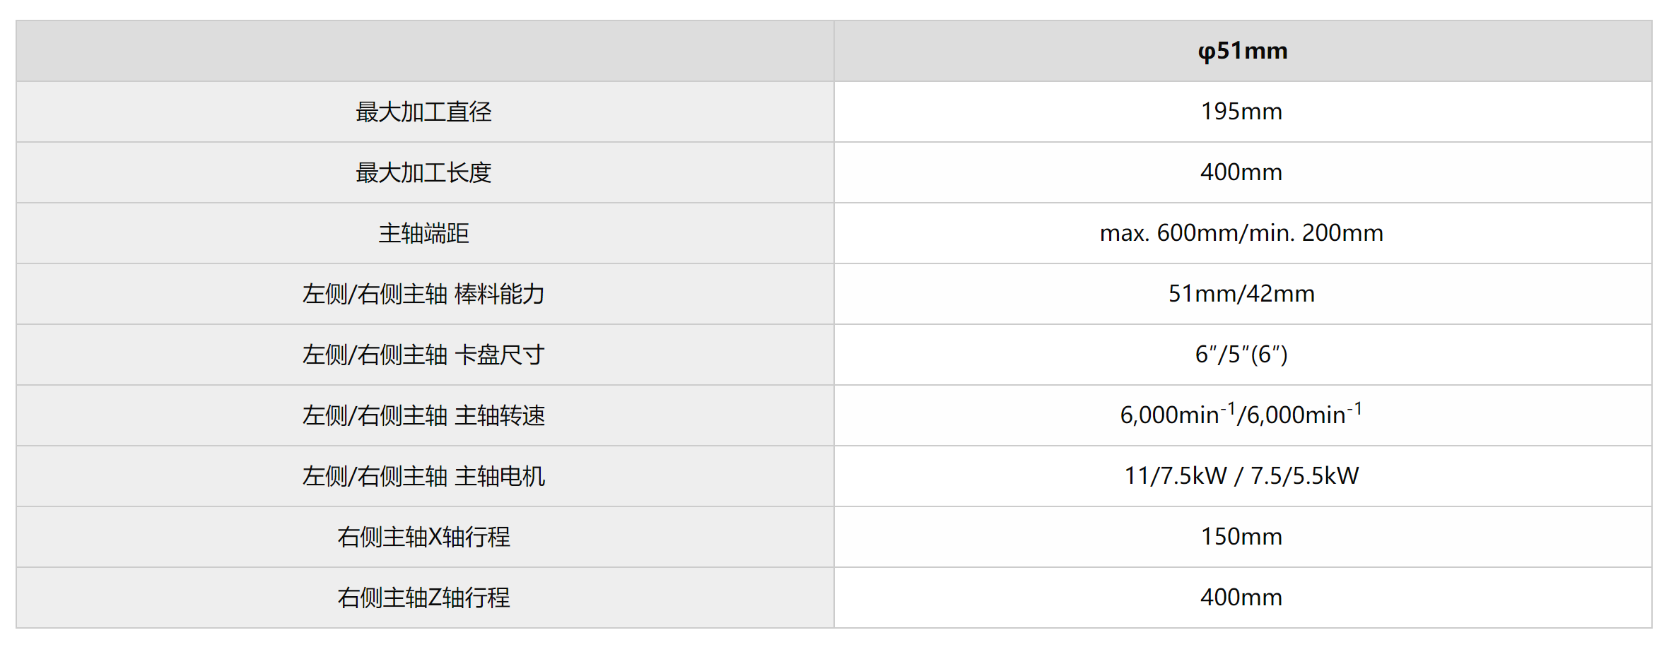Click the 6,000min⁻¹/6,000min⁻¹ speed value
This screenshot has width=1669, height=647.
pos(1241,415)
